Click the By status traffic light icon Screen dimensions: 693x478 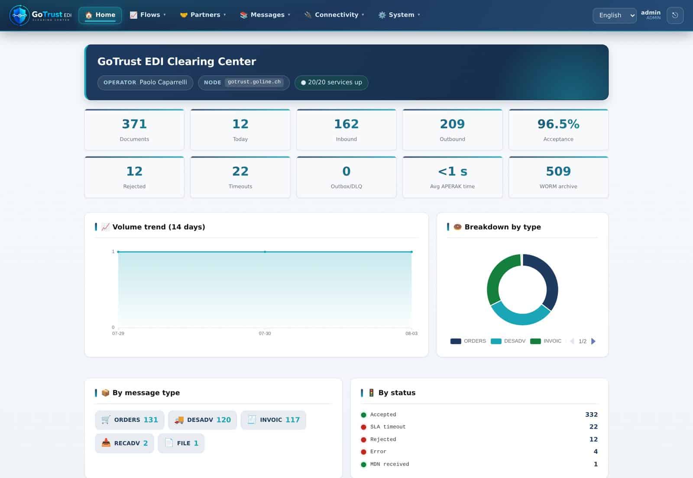[x=371, y=393]
